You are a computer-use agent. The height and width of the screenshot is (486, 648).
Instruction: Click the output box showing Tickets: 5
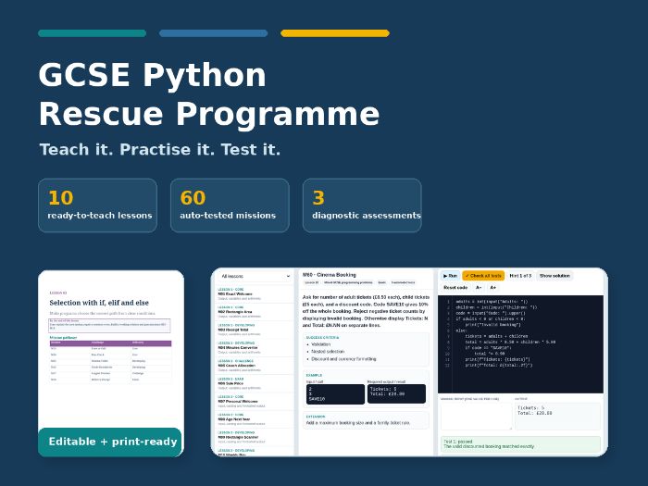tap(557, 417)
